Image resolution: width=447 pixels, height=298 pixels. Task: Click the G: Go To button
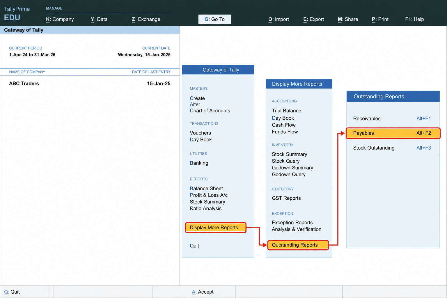coord(215,19)
